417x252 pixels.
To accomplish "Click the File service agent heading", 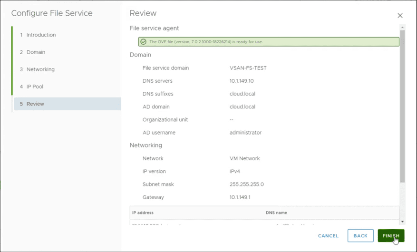I will point(154,28).
